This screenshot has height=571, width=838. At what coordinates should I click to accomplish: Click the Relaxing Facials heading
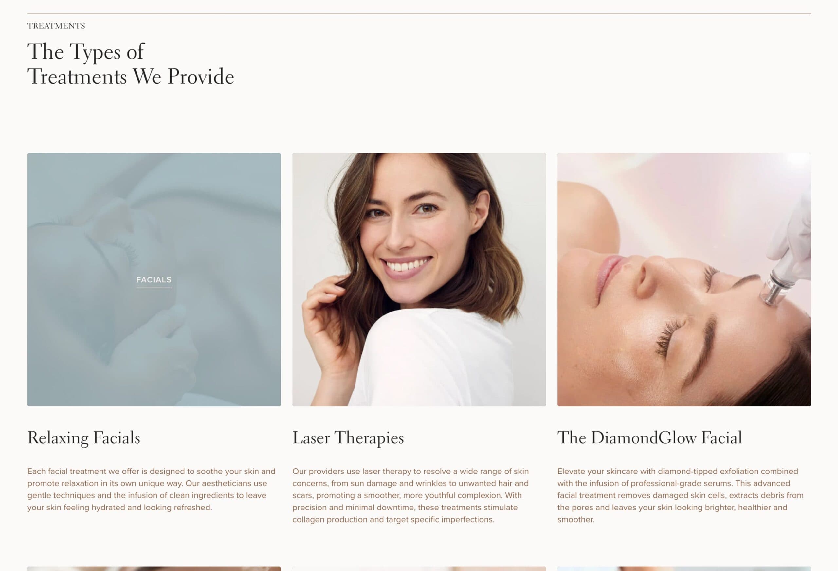[x=84, y=438]
